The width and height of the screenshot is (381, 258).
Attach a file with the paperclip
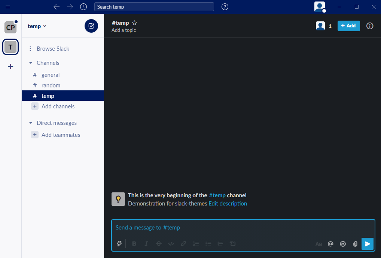coord(355,244)
